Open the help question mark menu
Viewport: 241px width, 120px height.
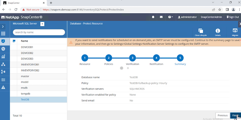click(x=170, y=17)
